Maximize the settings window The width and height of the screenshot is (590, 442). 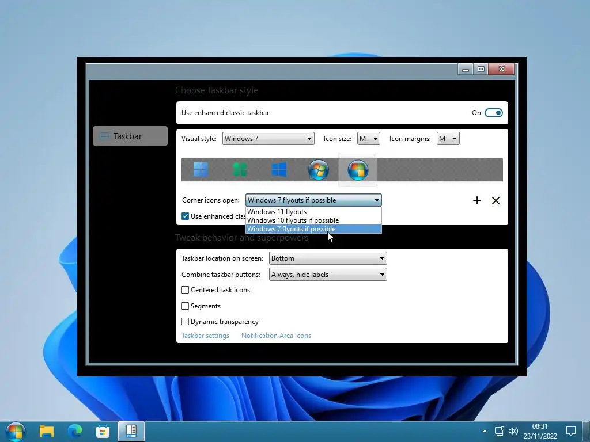pyautogui.click(x=481, y=69)
